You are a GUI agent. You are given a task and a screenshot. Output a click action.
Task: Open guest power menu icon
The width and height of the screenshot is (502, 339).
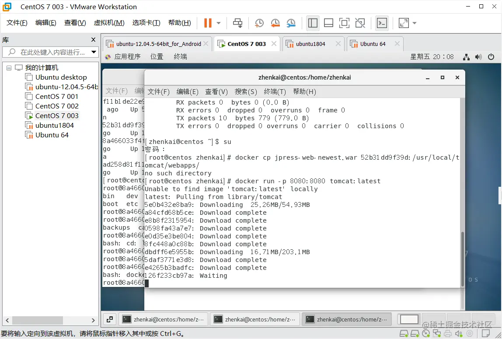(491, 57)
